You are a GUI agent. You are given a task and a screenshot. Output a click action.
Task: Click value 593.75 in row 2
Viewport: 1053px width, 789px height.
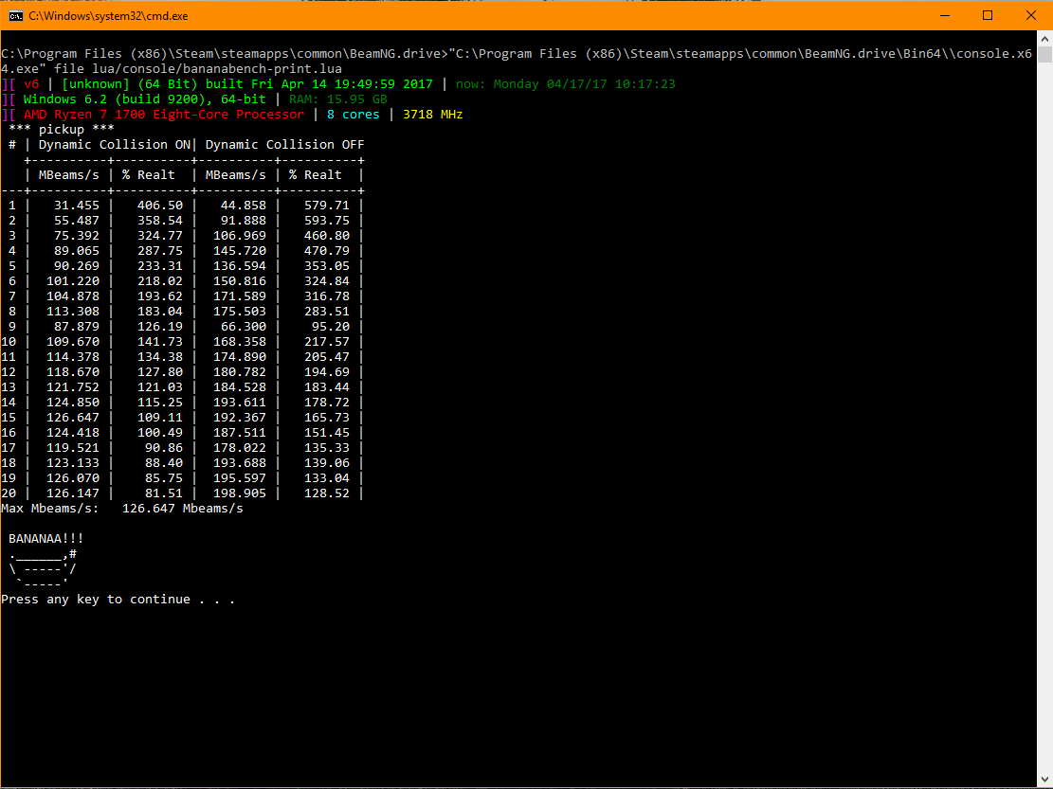(326, 221)
